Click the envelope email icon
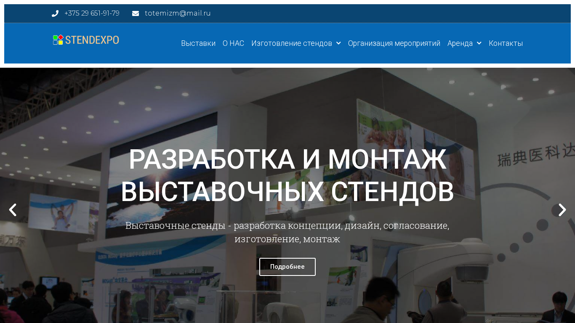575x323 pixels. tap(136, 13)
